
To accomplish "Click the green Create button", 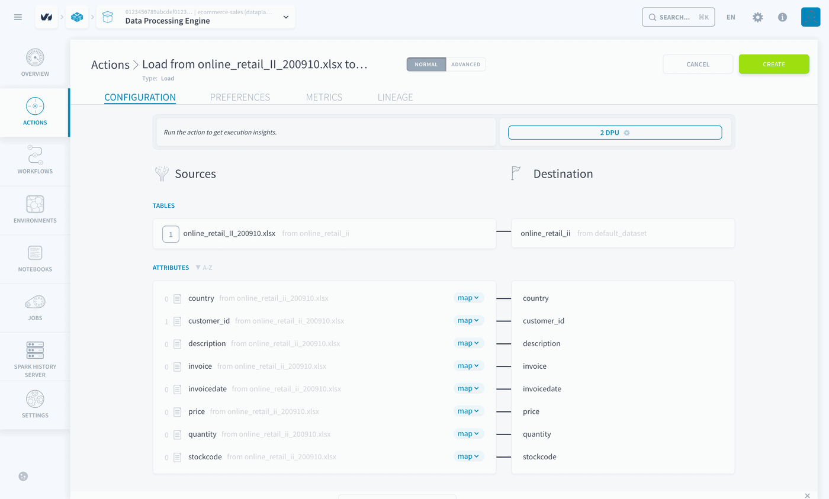I will (x=774, y=64).
